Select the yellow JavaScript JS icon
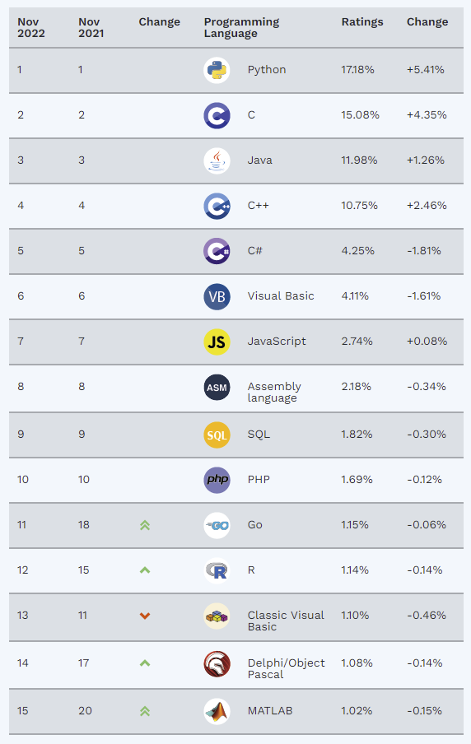Image resolution: width=471 pixels, height=744 pixels. pyautogui.click(x=217, y=342)
